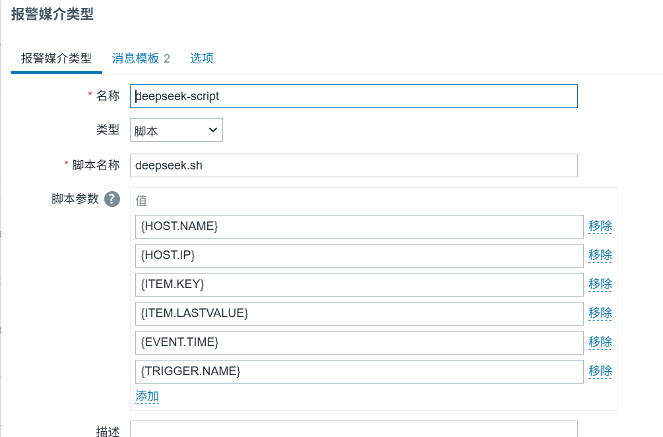Click 添加 to add a script parameter
663x437 pixels.
[147, 396]
